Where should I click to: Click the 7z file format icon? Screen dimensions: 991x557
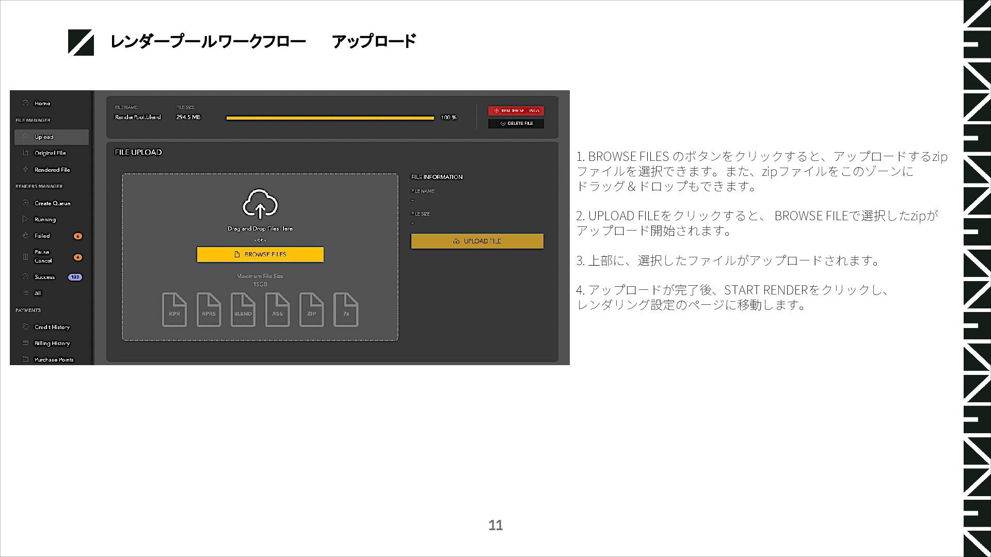[x=346, y=309]
